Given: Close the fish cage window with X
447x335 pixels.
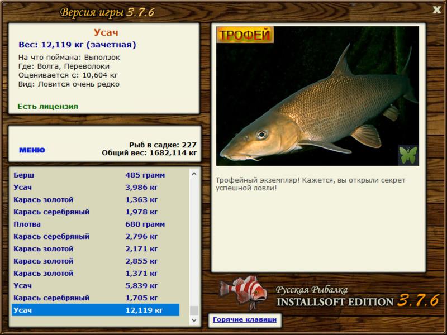Looking at the screenshot, I should coord(436,9).
